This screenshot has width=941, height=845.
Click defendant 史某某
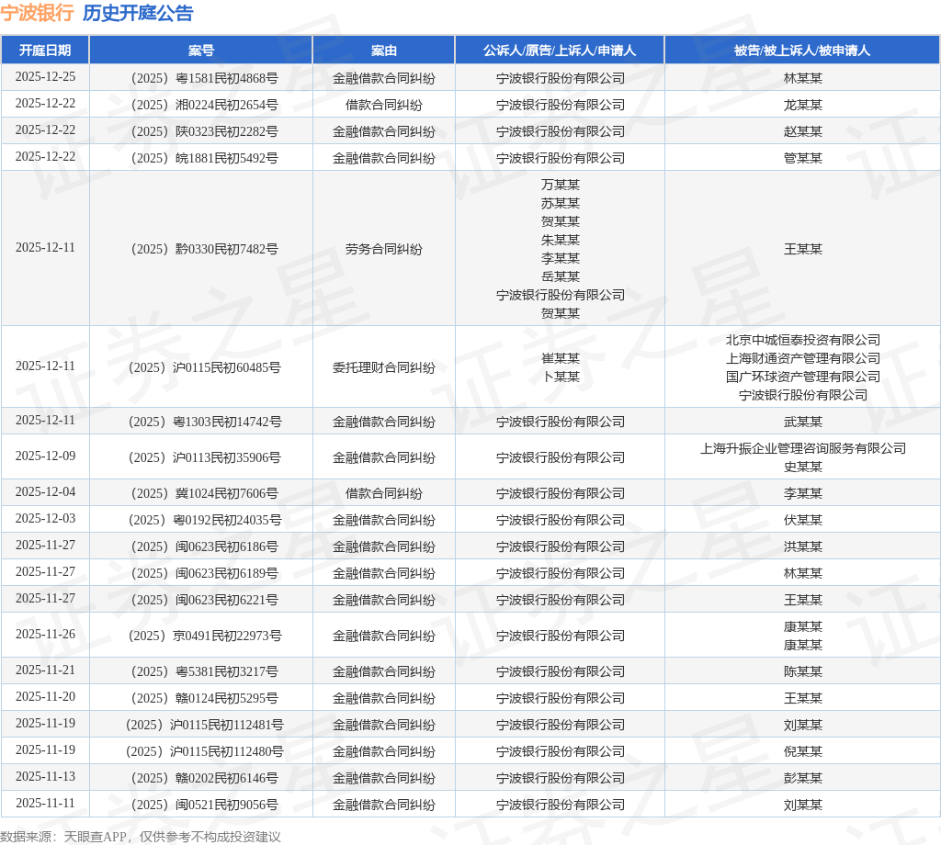click(x=803, y=467)
